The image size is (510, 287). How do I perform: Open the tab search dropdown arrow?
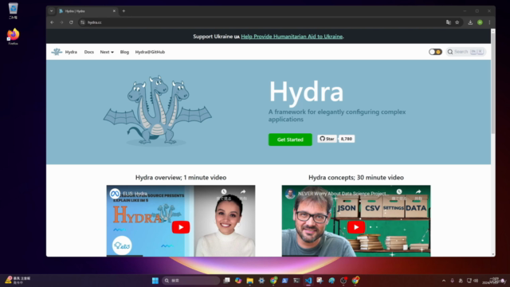(51, 10)
